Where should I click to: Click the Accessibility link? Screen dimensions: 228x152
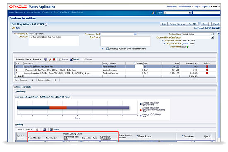(172, 7)
